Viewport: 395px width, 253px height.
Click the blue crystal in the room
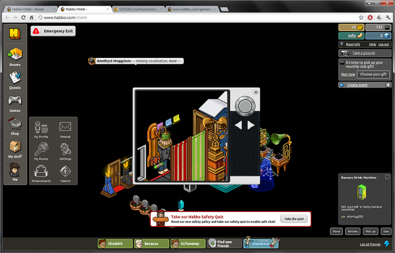181,205
